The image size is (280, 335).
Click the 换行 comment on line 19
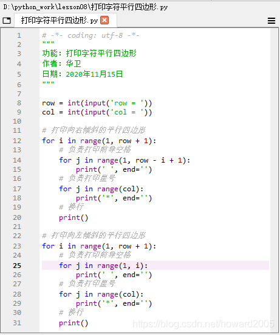[x=72, y=207]
